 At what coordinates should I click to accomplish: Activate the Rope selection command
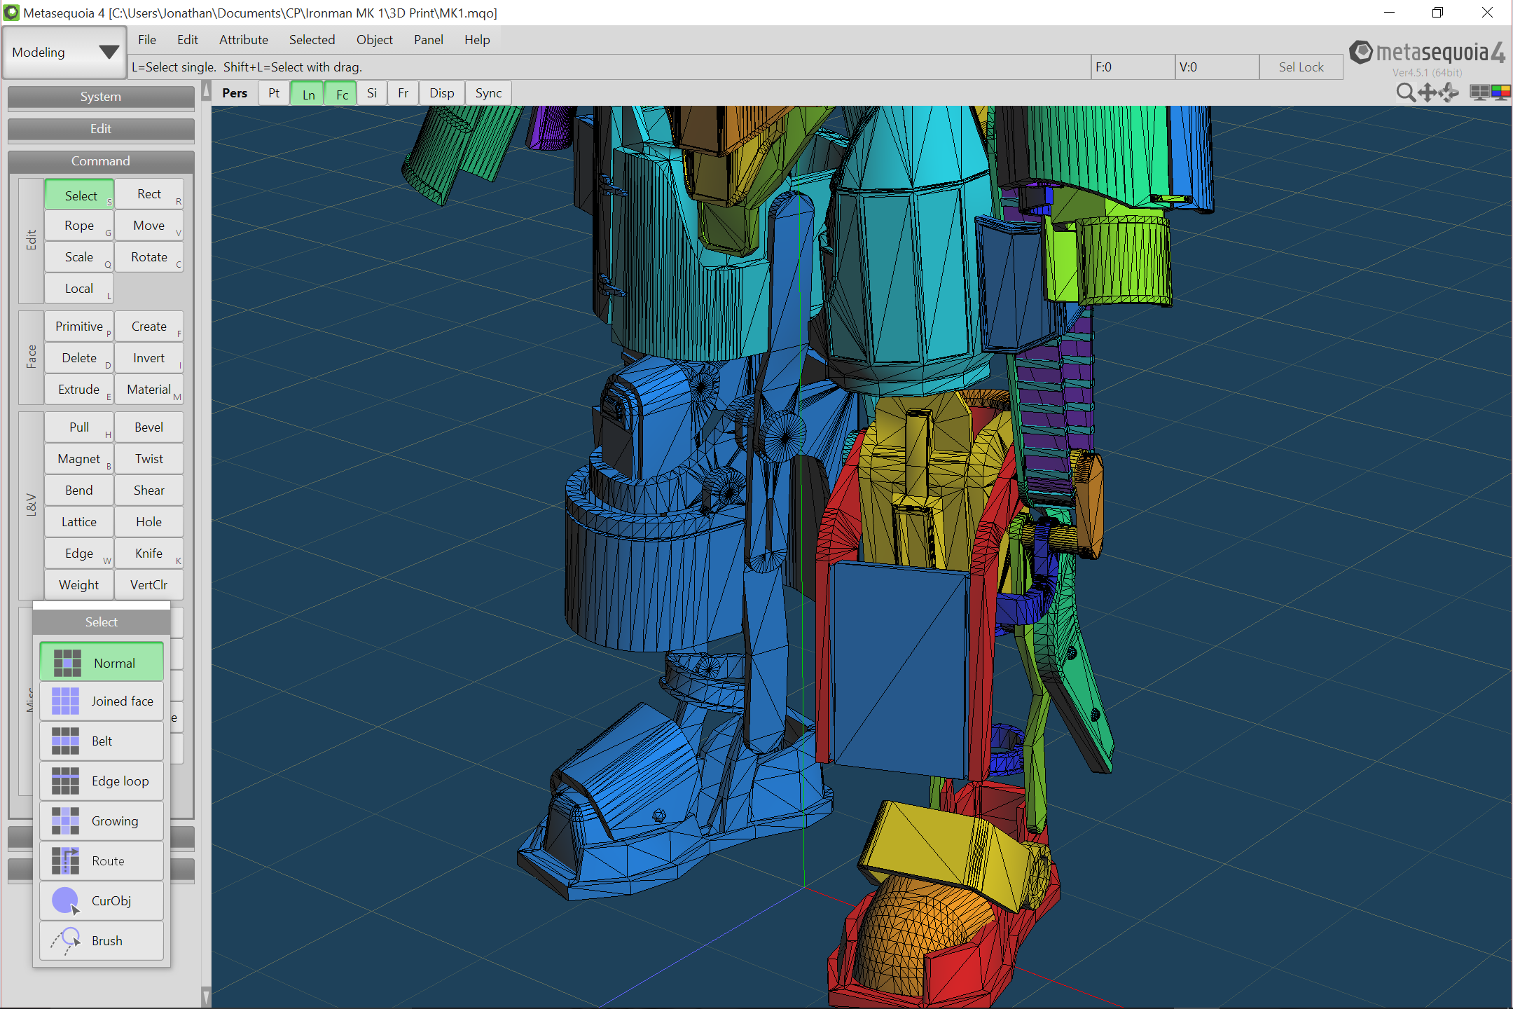coord(79,226)
